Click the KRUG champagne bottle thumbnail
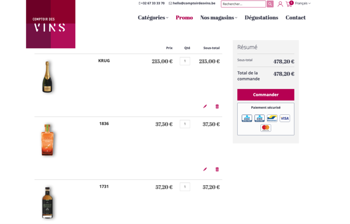The width and height of the screenshot is (350, 224). (x=47, y=77)
